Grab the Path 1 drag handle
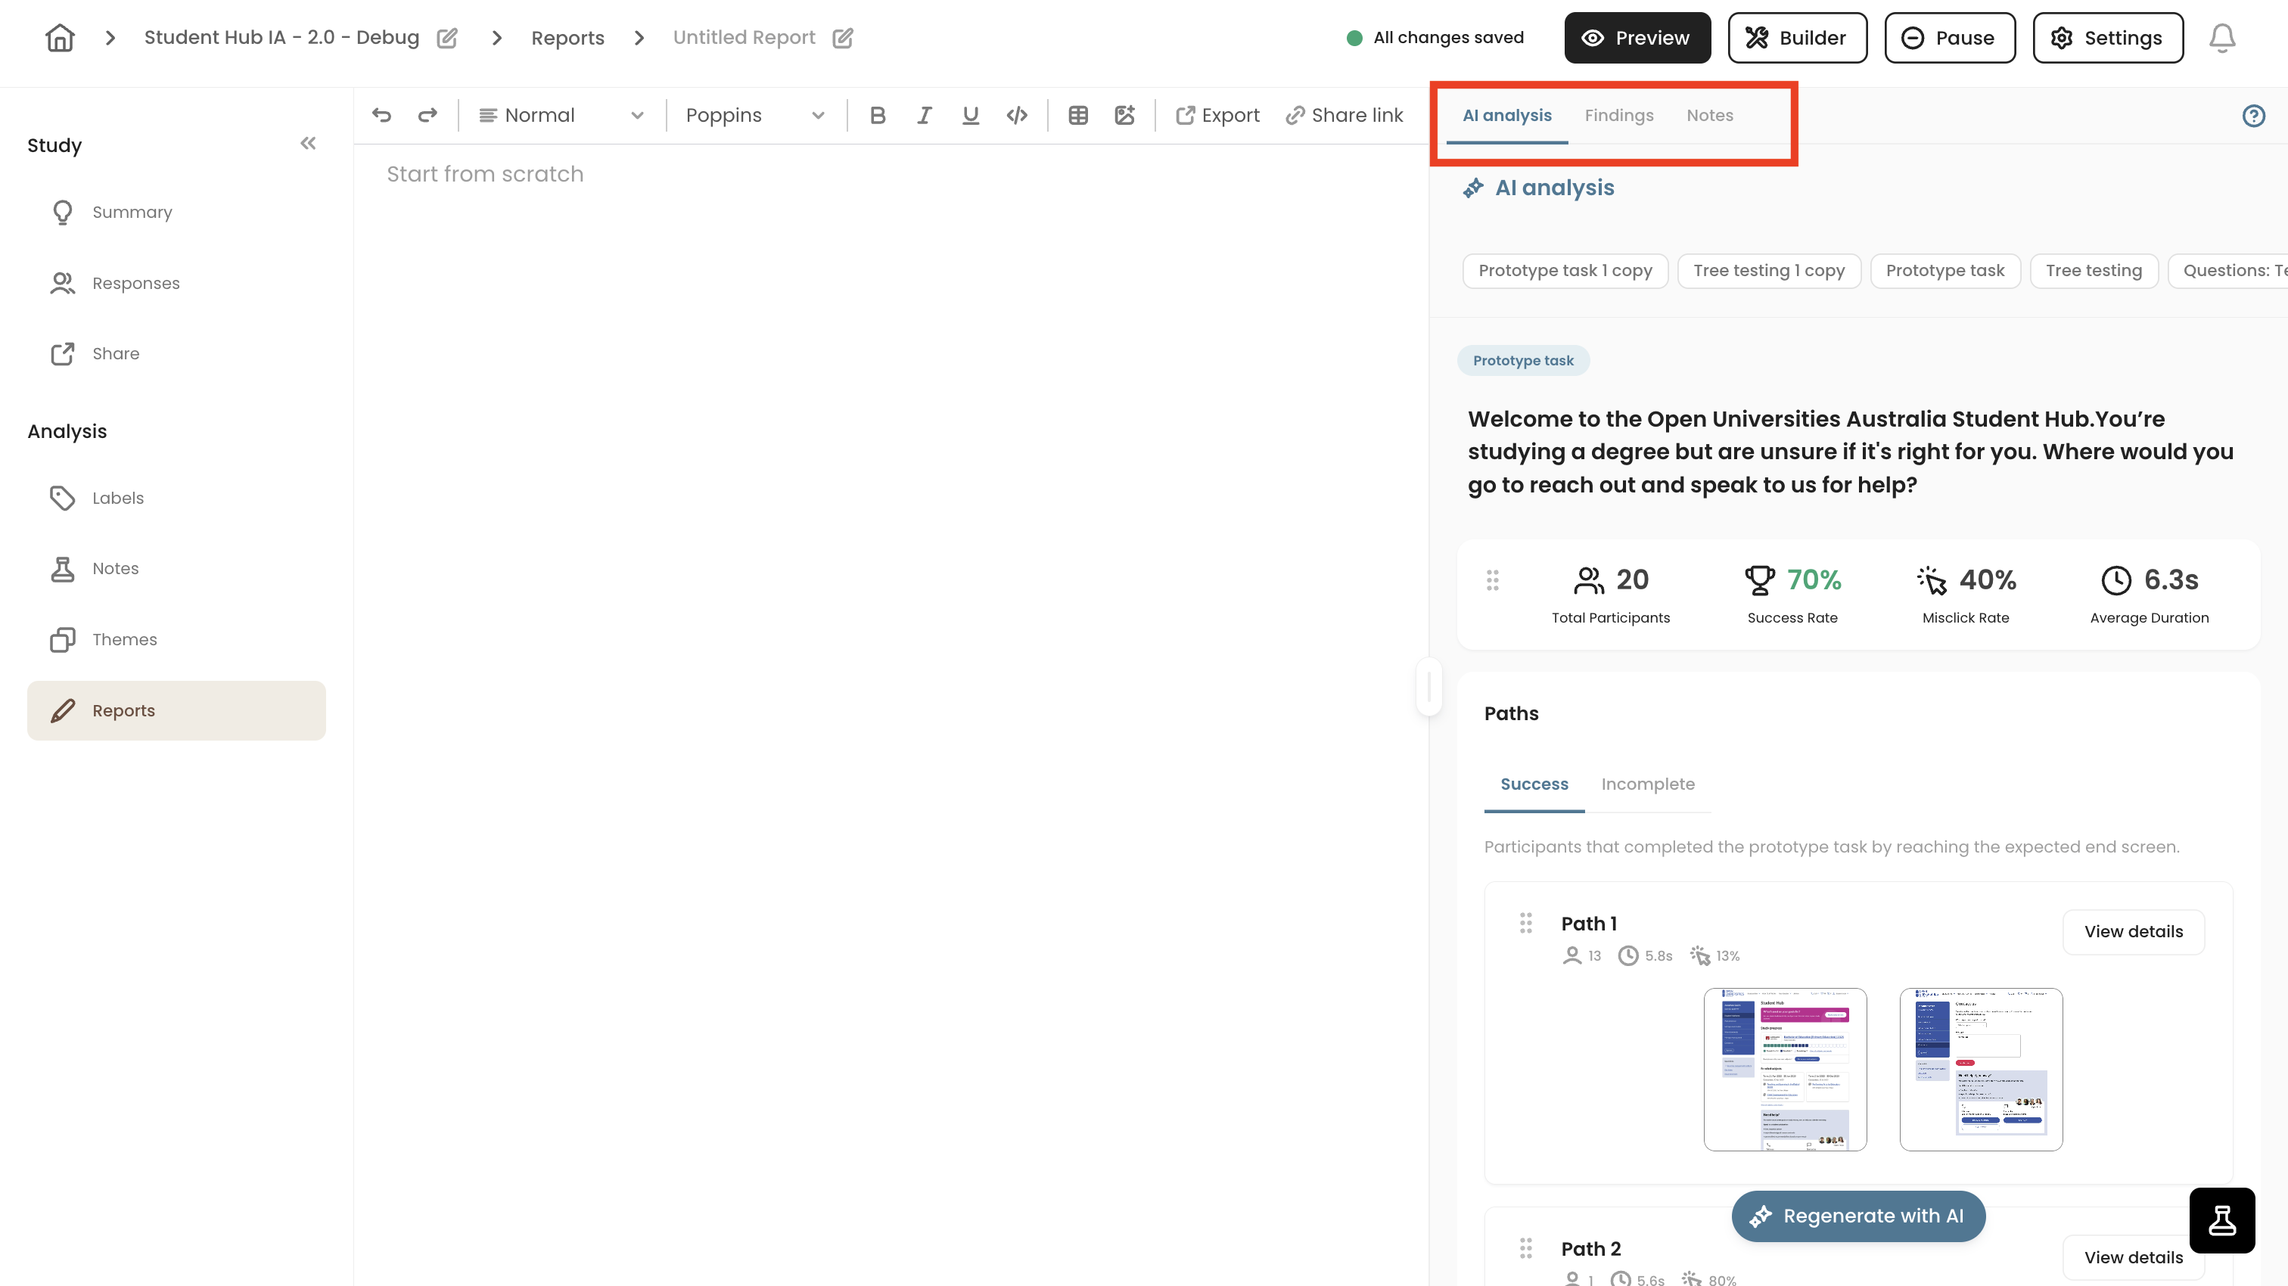Viewport: 2288px width, 1286px height. point(1526,923)
